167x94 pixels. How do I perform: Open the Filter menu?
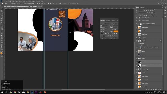click(x=24, y=1)
